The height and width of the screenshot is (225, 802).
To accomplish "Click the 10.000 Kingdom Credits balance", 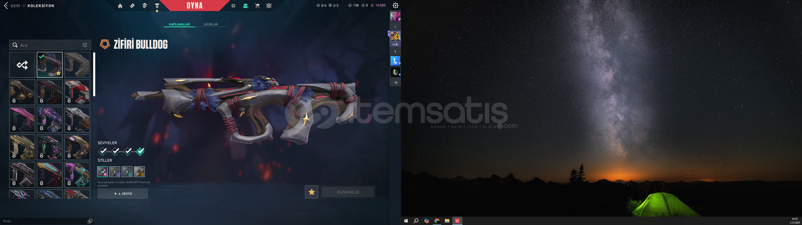I will (x=378, y=5).
